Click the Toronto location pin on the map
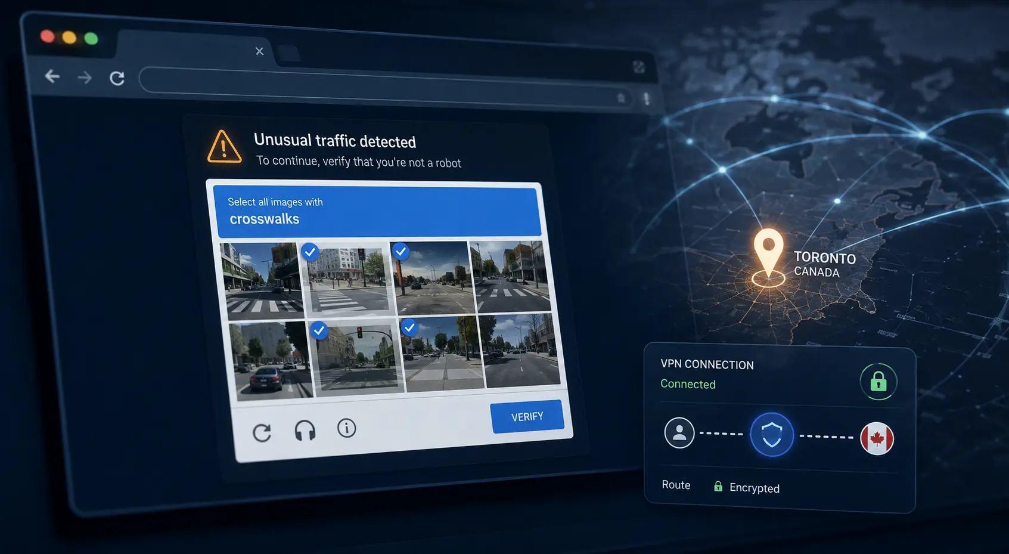 pyautogui.click(x=769, y=253)
